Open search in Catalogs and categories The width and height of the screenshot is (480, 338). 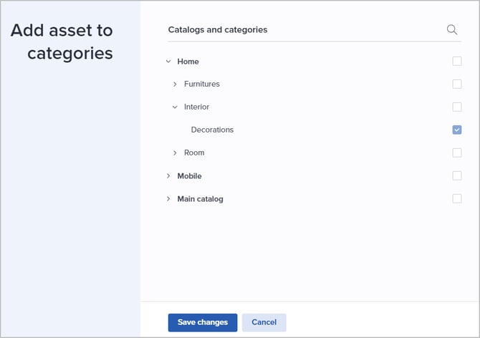click(x=451, y=29)
